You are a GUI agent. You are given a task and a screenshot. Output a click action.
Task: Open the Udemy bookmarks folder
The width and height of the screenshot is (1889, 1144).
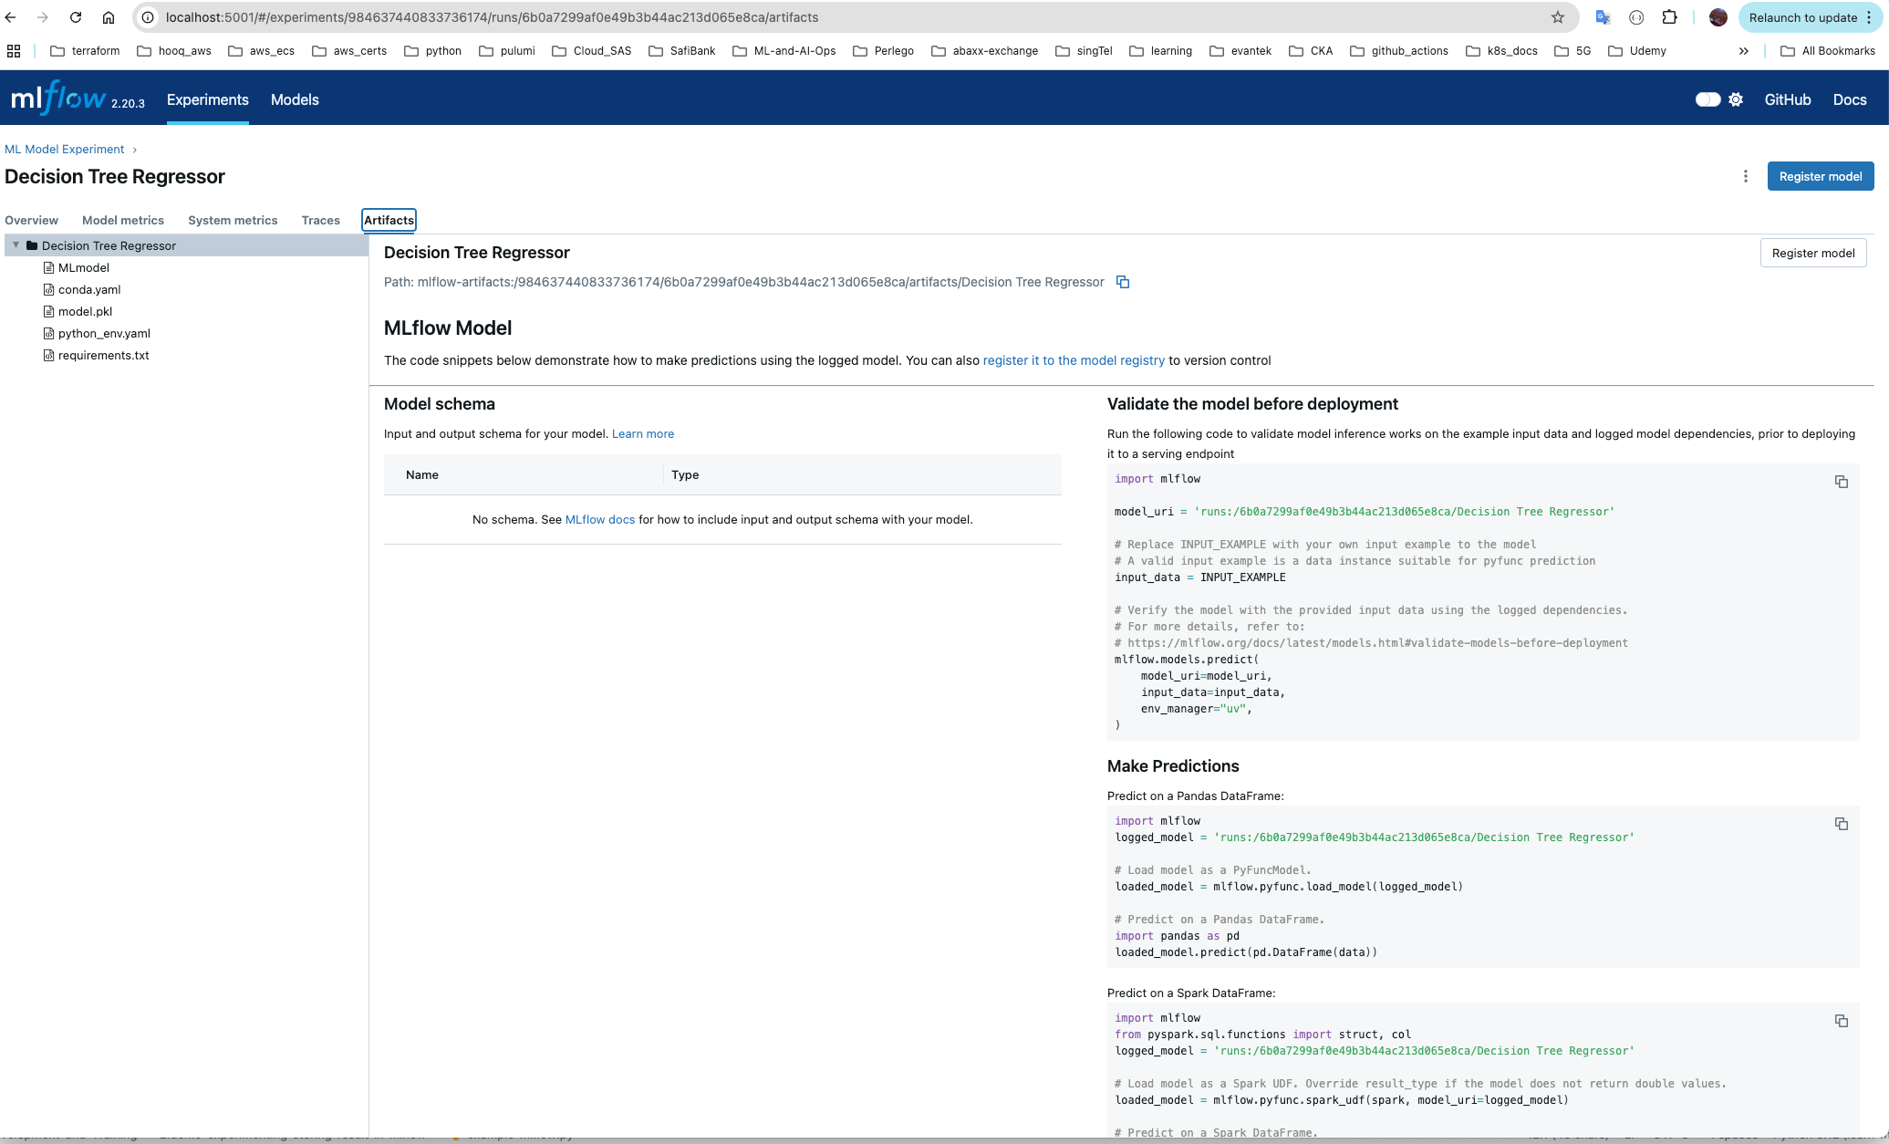(x=1637, y=51)
